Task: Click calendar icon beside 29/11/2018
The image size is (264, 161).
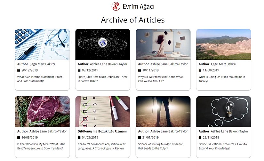Action: click(x=200, y=138)
